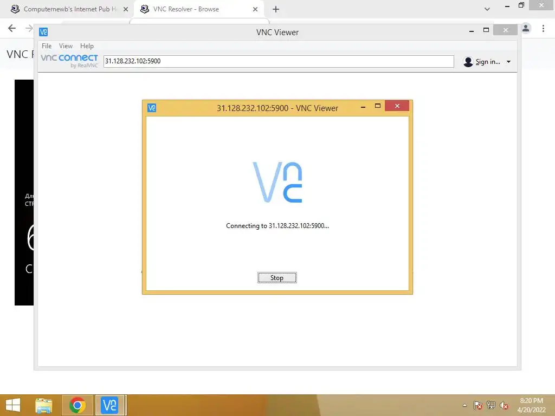555x416 pixels.
Task: Click the VNC Connect by RealVNC logo
Action: pyautogui.click(x=69, y=61)
